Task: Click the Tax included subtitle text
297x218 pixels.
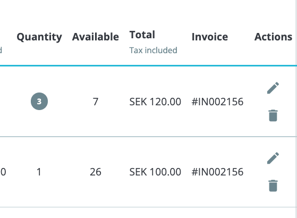Action: pyautogui.click(x=153, y=50)
